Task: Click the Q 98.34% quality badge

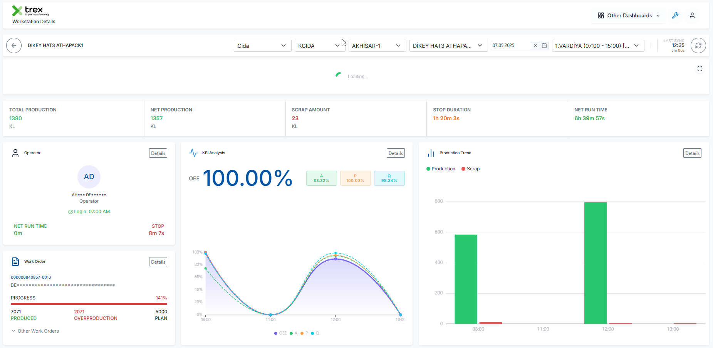Action: point(389,178)
